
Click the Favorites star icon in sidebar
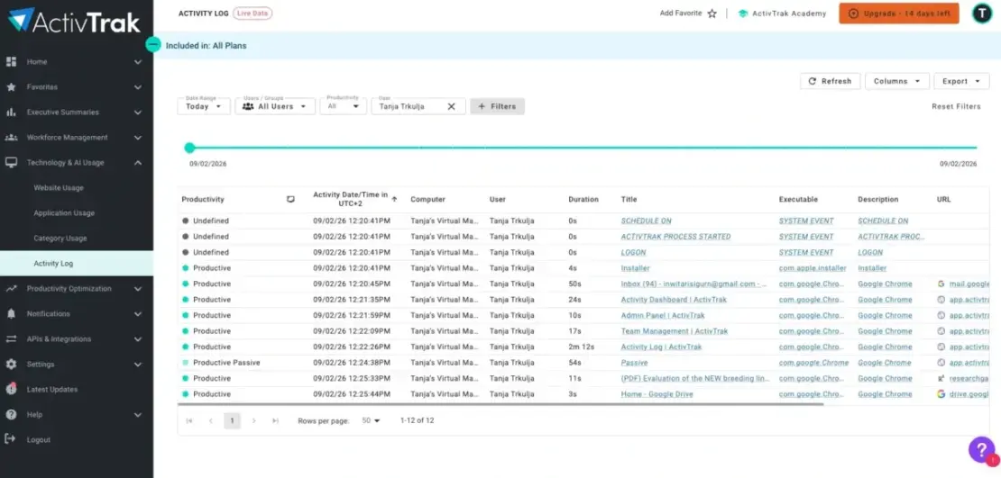coord(11,87)
